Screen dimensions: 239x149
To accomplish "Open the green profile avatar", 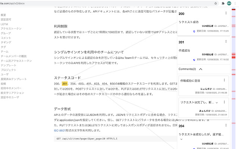I will click(x=229, y=3).
